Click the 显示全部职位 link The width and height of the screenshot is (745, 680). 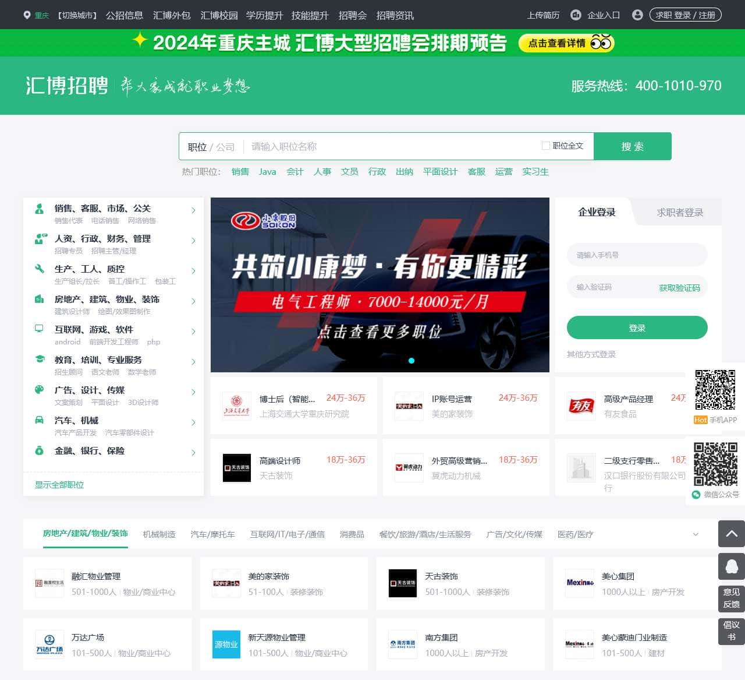click(59, 485)
